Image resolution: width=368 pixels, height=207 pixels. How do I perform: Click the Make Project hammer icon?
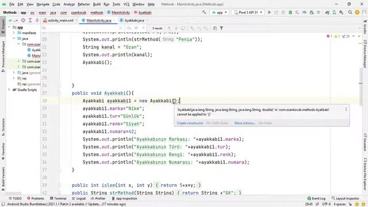(x=204, y=13)
